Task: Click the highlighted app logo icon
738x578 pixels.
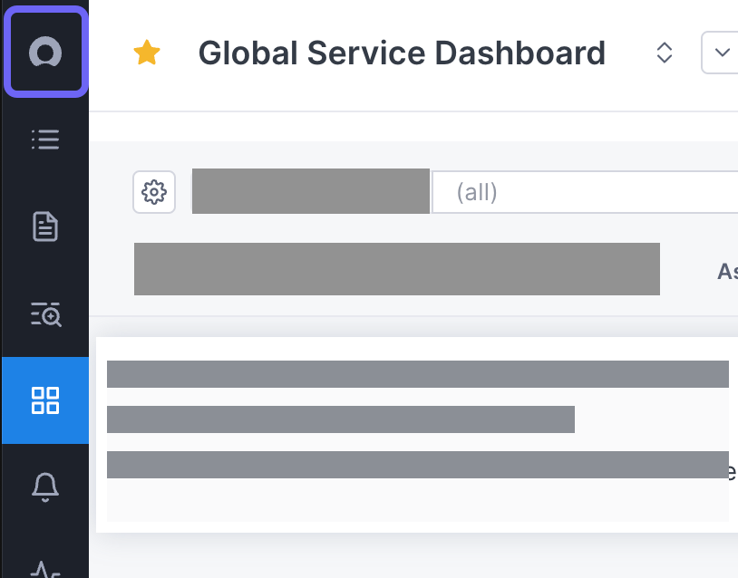Action: click(45, 52)
